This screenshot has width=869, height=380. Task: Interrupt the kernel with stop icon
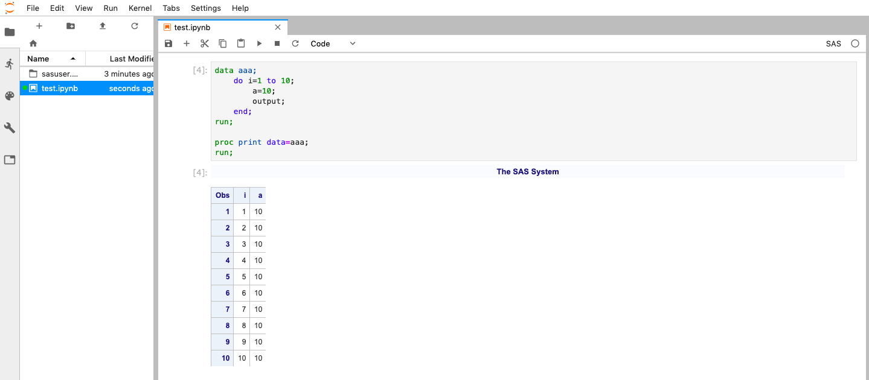[277, 43]
